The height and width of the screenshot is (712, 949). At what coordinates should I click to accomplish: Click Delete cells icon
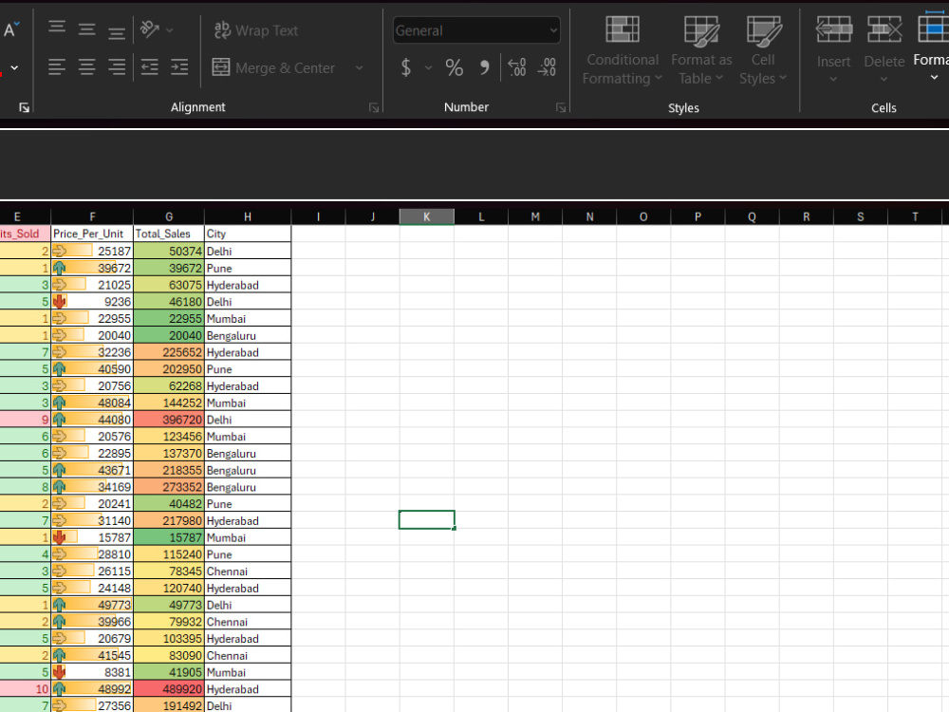point(884,29)
